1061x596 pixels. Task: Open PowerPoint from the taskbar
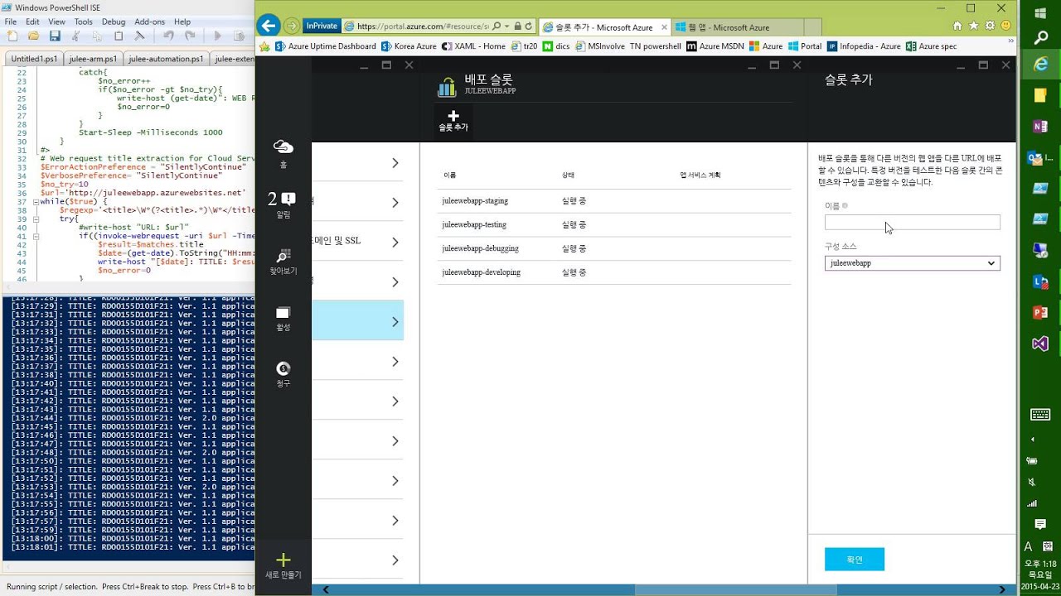pos(1040,313)
